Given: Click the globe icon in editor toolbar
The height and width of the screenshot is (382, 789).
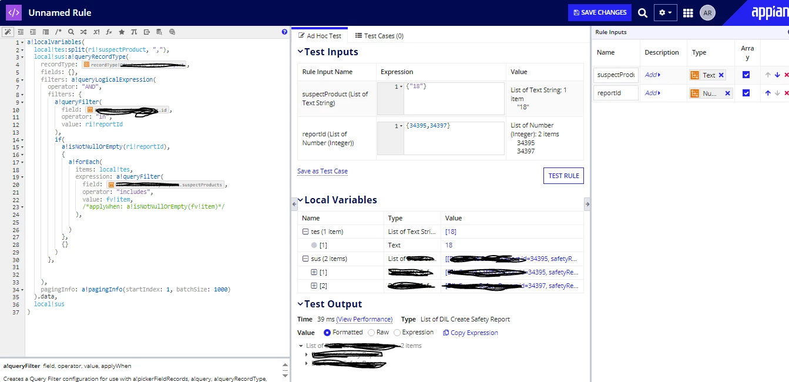Looking at the screenshot, I should pos(172,32).
